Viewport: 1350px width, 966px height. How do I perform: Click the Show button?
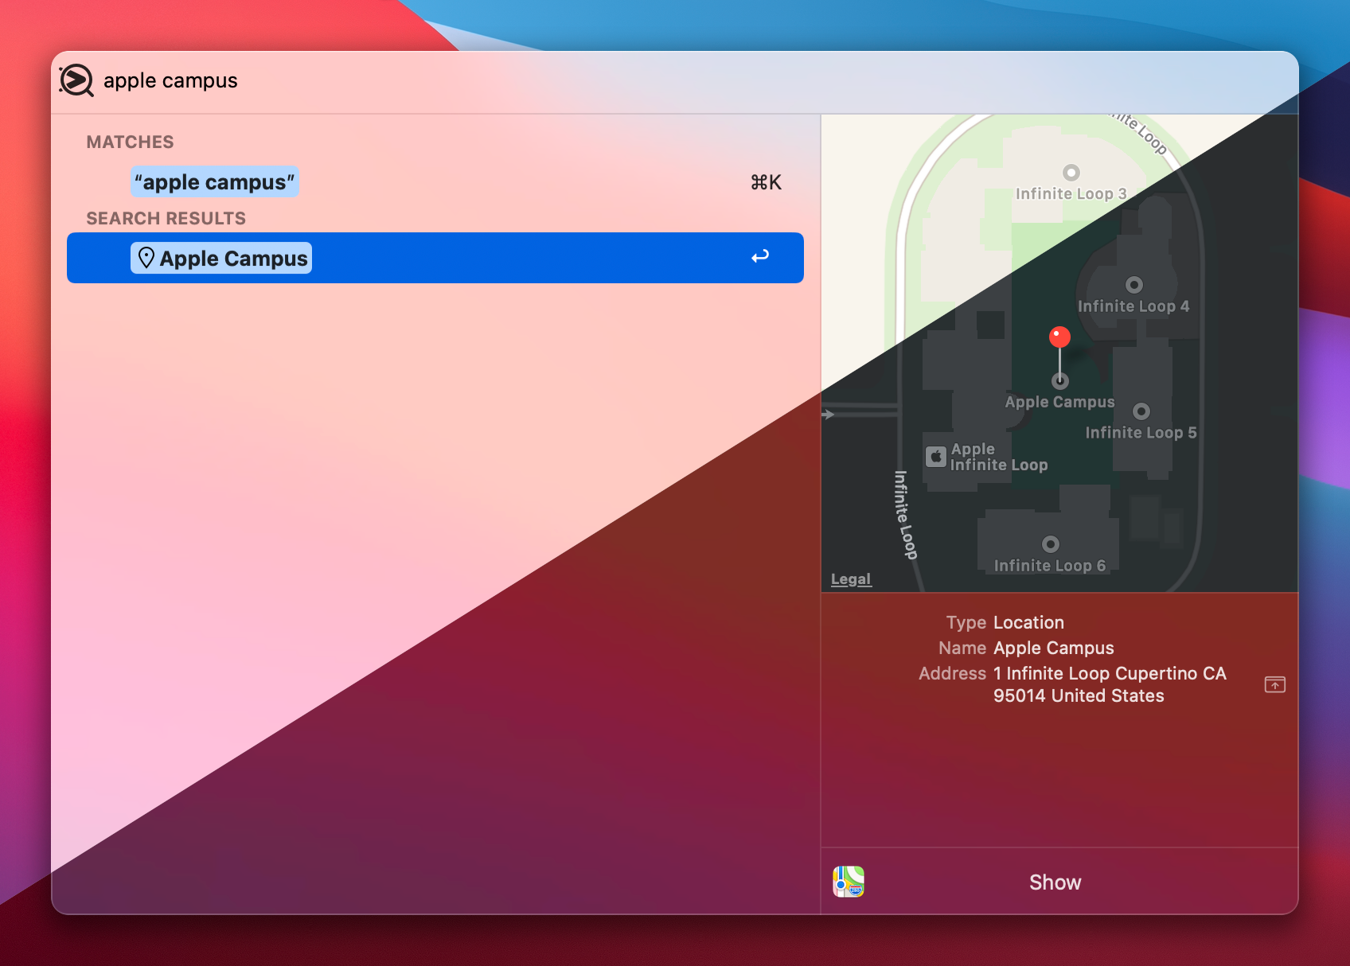[1055, 882]
